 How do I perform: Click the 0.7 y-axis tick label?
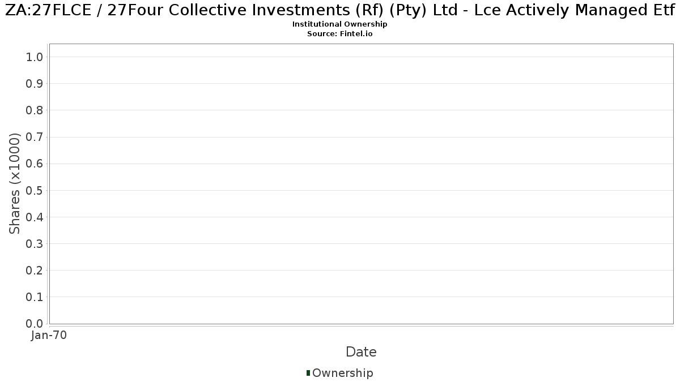tap(35, 137)
